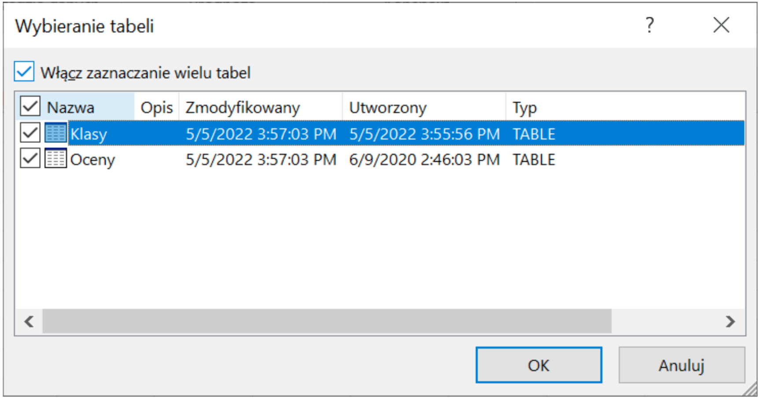Click the Opis column header
Image resolution: width=759 pixels, height=400 pixels.
click(157, 107)
